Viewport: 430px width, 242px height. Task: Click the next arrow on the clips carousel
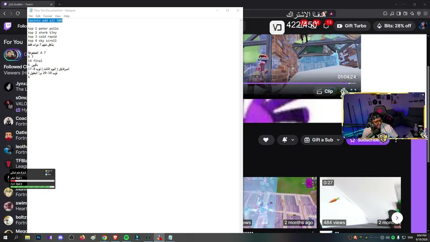coord(397,218)
